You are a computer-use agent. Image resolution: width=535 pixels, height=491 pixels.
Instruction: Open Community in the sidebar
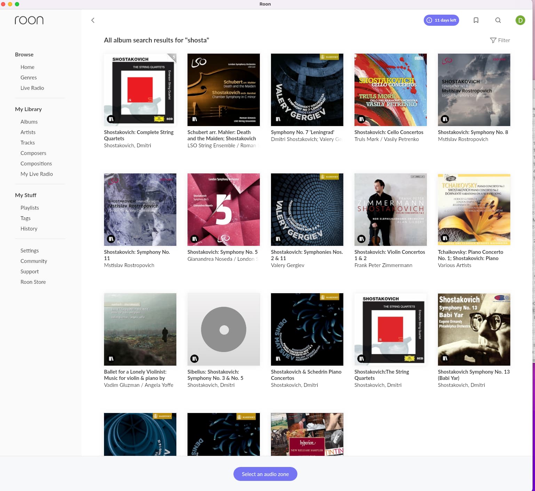pos(34,261)
